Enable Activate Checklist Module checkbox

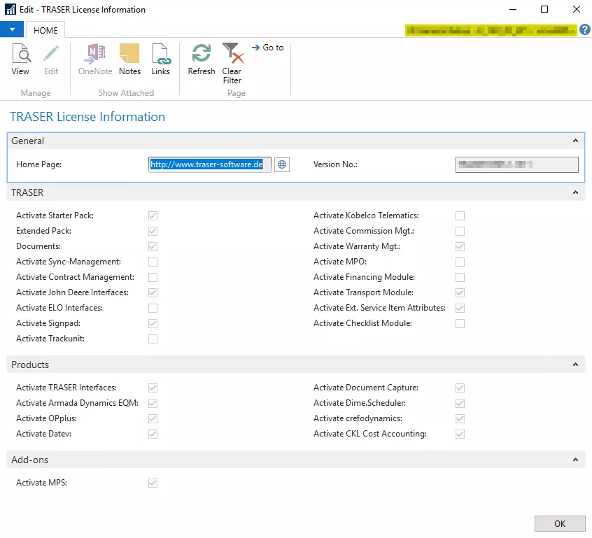[460, 323]
